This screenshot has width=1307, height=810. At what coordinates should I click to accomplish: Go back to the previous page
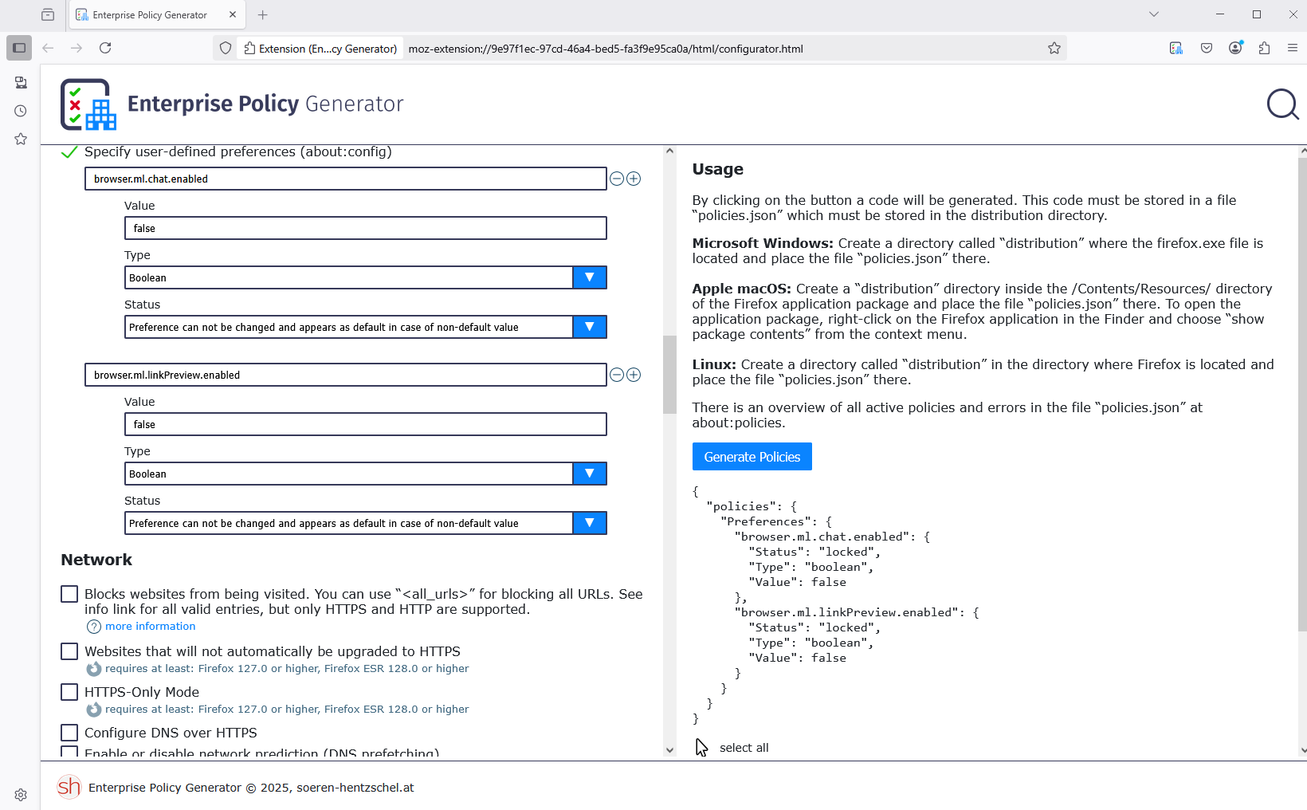coord(48,48)
